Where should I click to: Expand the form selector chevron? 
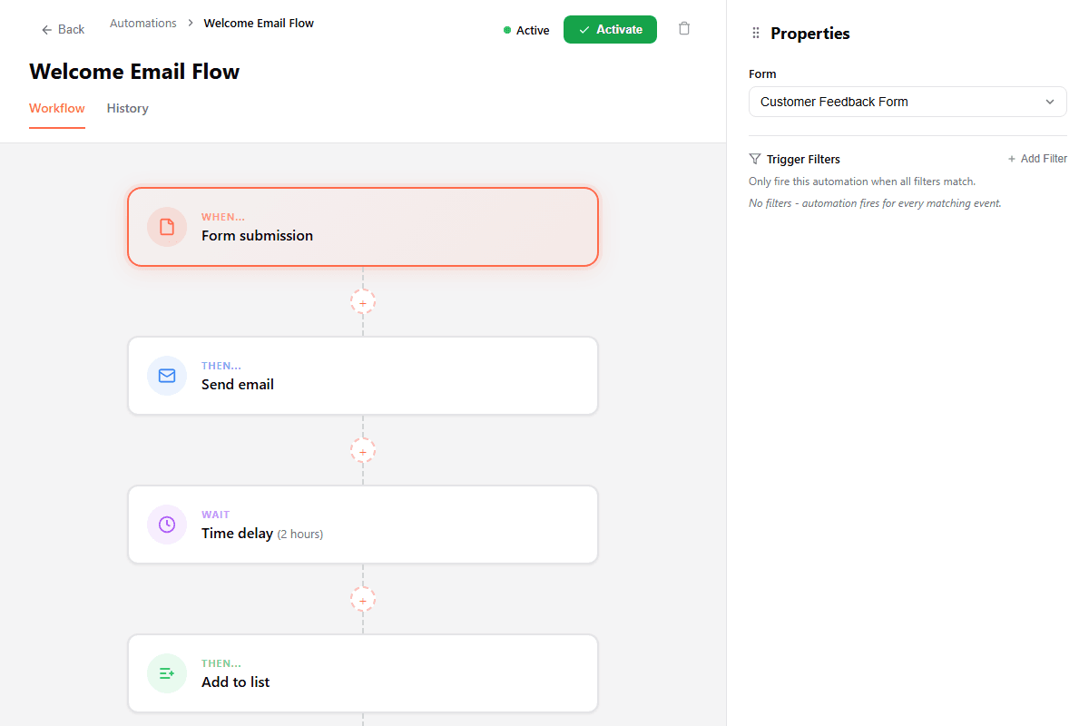[1049, 102]
